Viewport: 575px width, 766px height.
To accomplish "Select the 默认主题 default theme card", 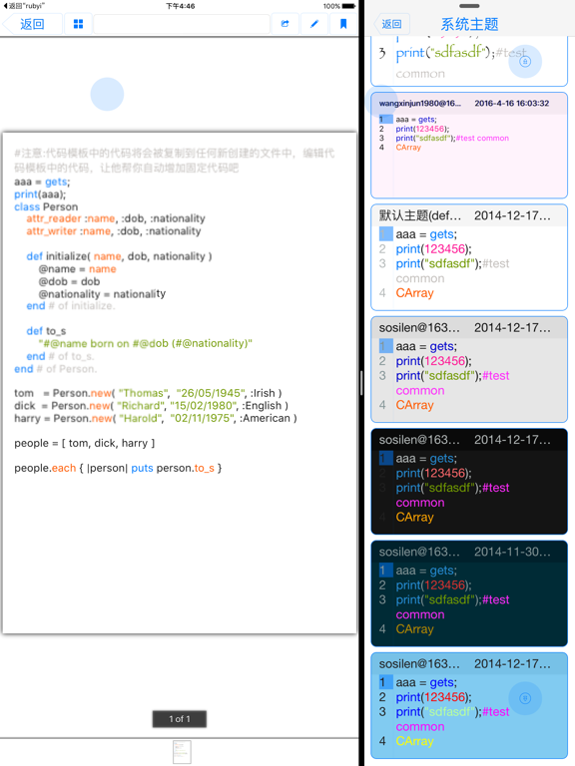I will tap(469, 257).
